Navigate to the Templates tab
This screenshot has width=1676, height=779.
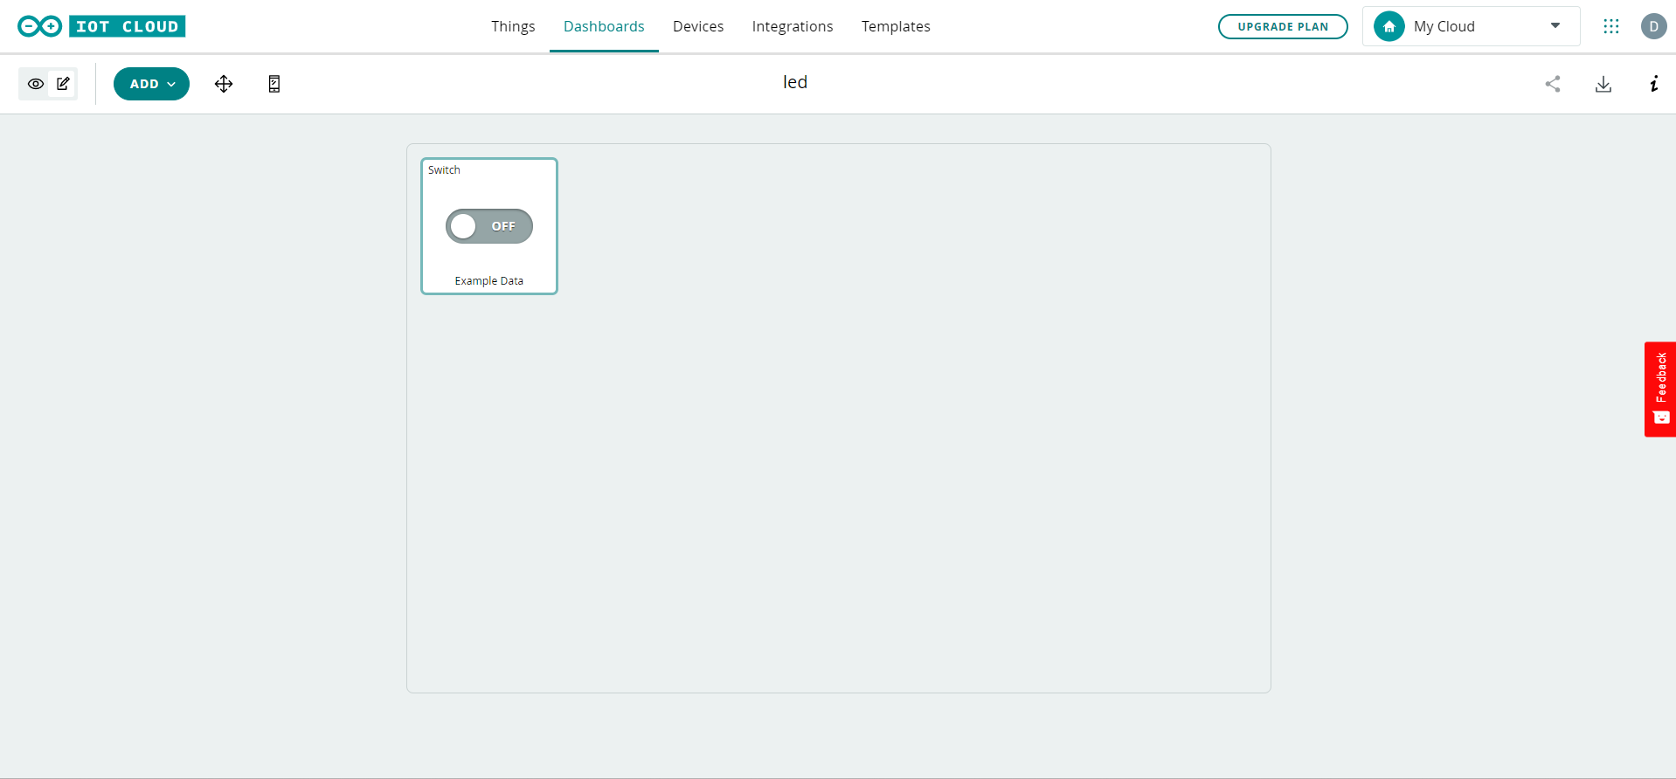(x=896, y=26)
